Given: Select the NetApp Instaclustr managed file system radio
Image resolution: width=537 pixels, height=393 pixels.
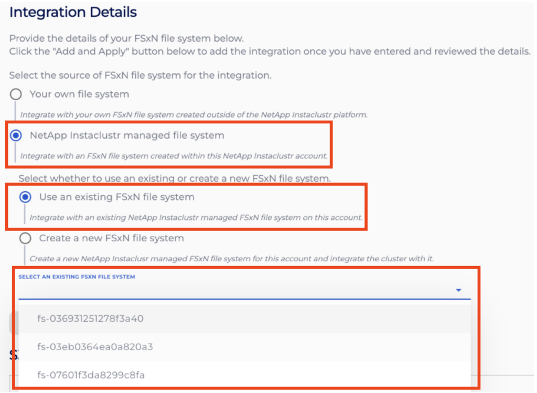Looking at the screenshot, I should coord(16,135).
